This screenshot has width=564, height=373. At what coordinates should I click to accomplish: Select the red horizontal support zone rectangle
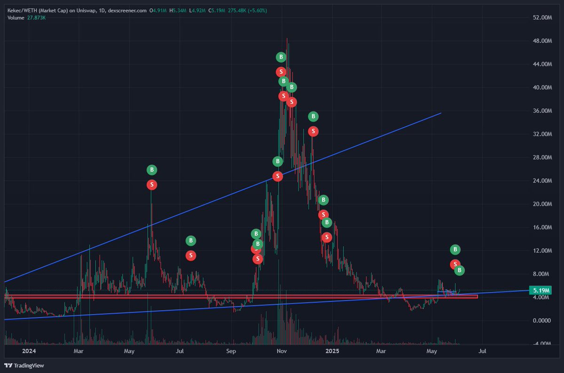[241, 296]
